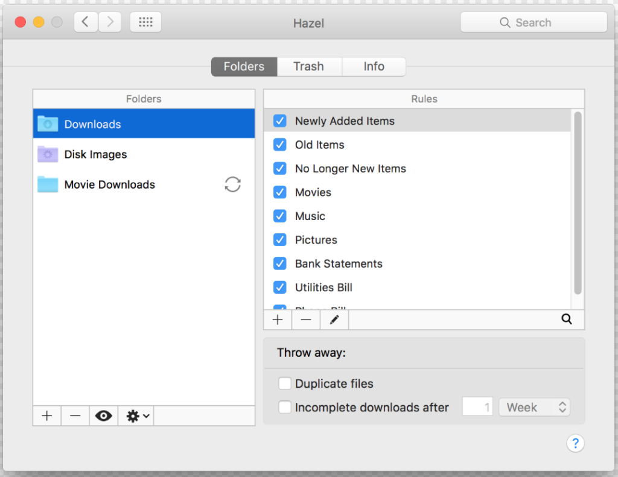Click the magnifier icon in the rules filter
This screenshot has height=477, width=618.
point(566,320)
